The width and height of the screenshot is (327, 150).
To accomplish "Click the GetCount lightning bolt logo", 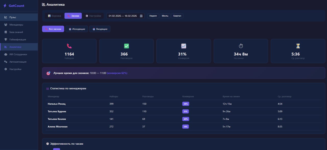I will 5,6.
